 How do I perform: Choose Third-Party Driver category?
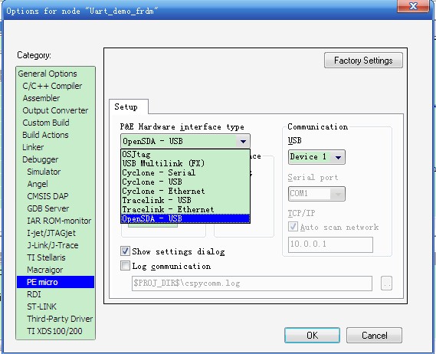[60, 319]
